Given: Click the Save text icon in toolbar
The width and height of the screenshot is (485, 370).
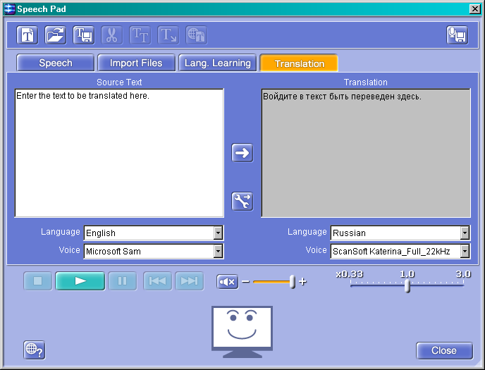Looking at the screenshot, I should pyautogui.click(x=84, y=35).
